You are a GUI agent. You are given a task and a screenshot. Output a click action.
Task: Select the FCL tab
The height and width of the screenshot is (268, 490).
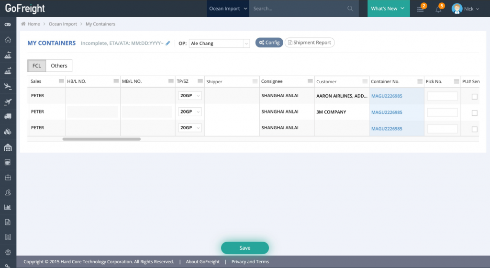click(x=37, y=66)
